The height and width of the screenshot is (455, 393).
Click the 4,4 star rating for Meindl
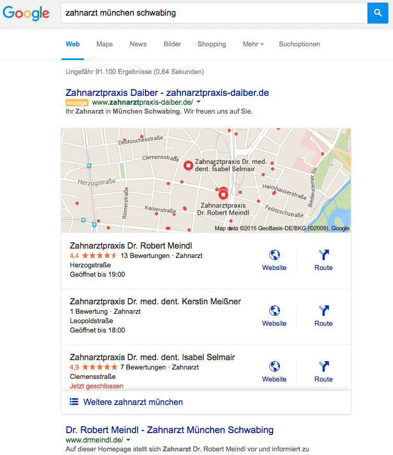[x=93, y=256]
